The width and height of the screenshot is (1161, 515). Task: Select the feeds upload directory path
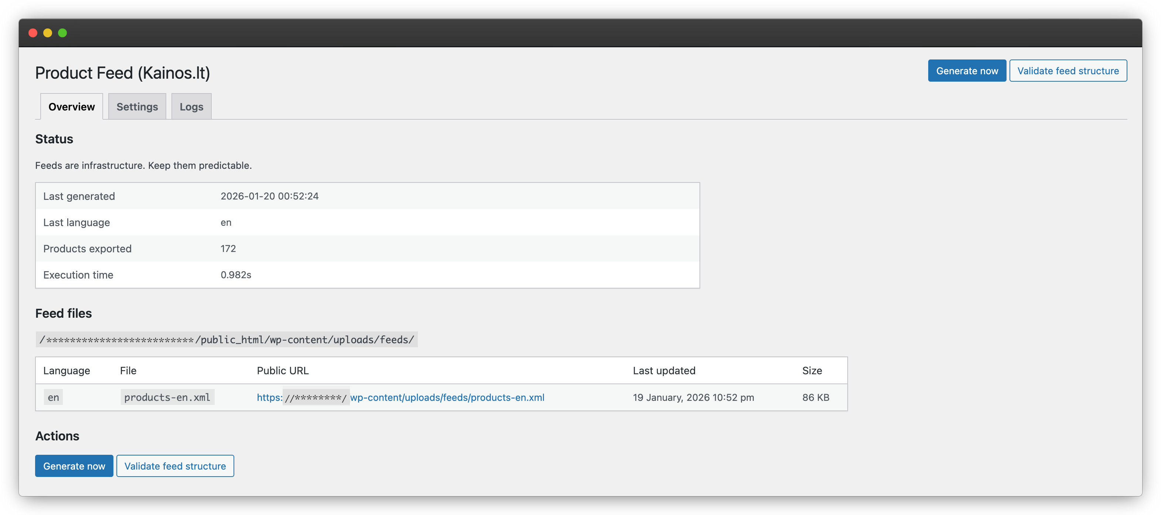click(226, 340)
